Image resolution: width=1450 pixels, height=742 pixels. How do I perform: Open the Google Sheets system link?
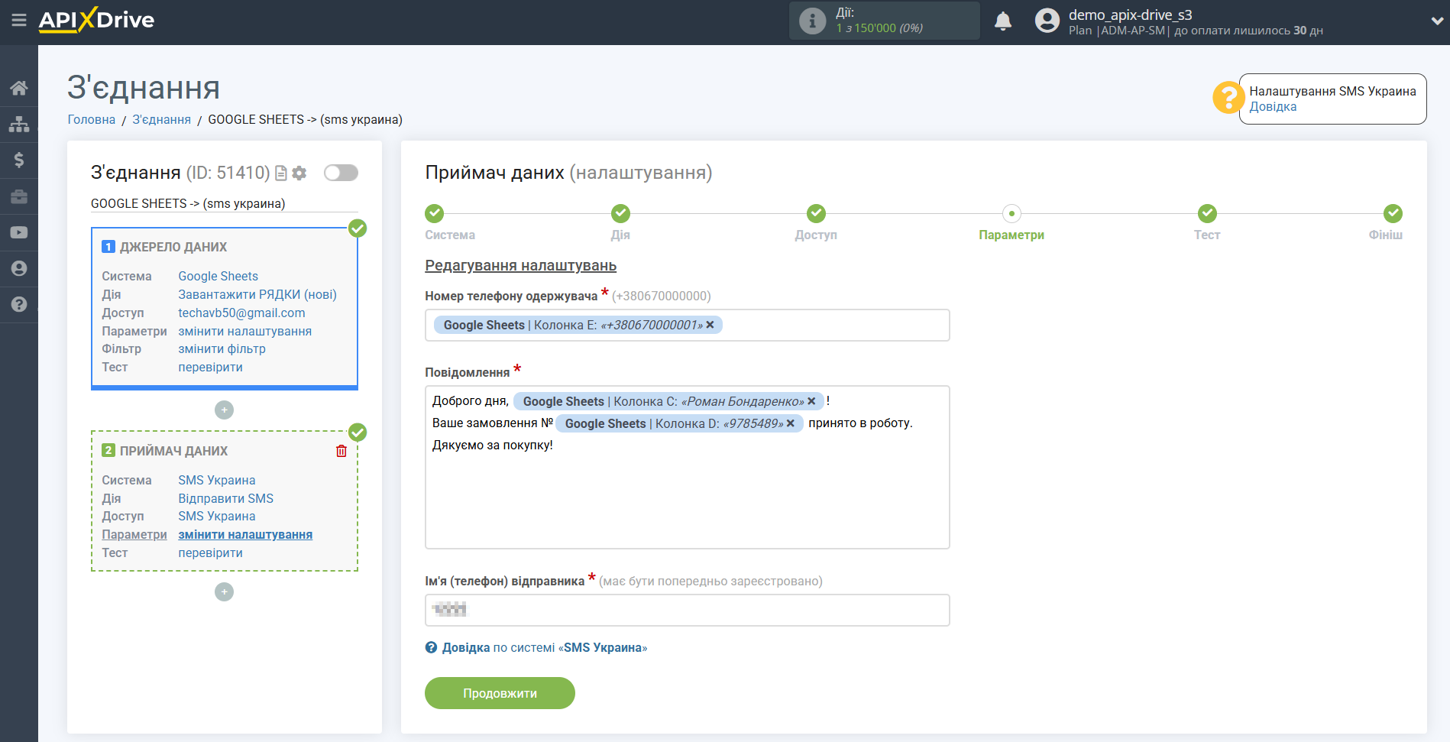click(x=218, y=277)
